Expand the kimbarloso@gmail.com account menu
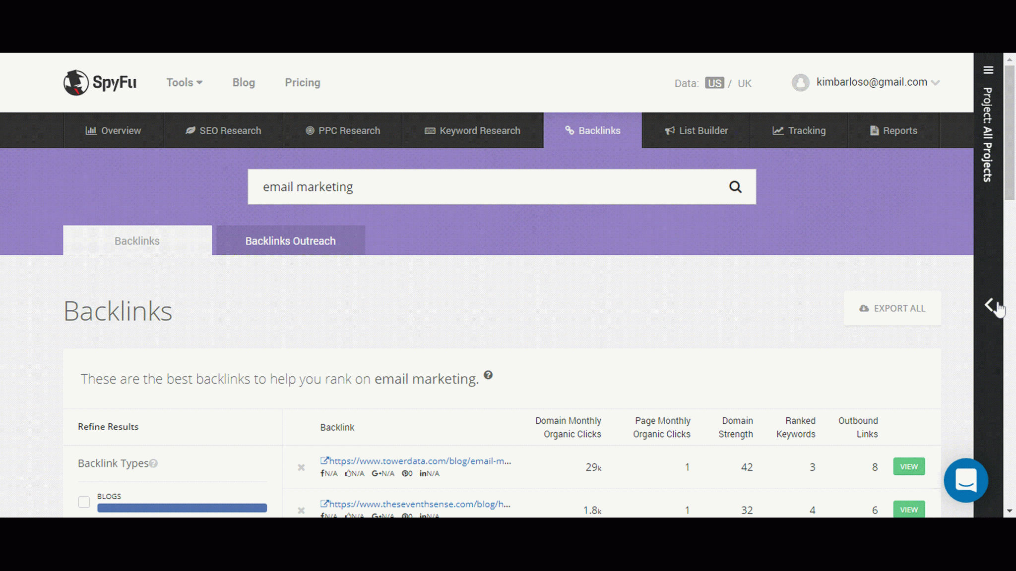This screenshot has height=571, width=1016. coord(878,82)
